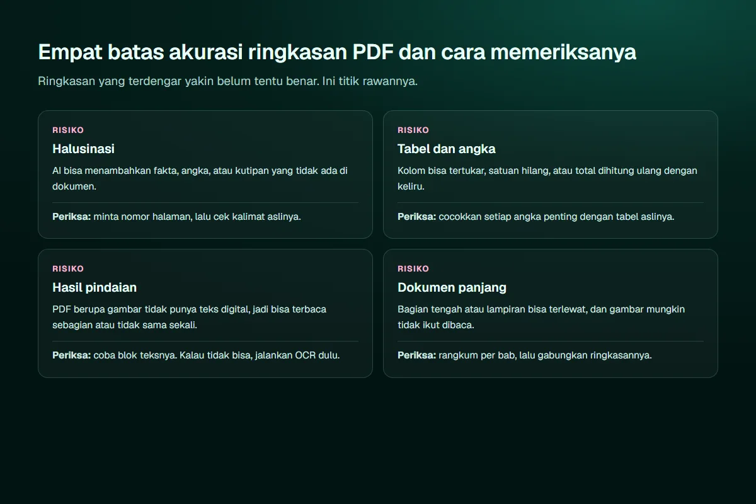Click the text 'PDF berupa gambar tidak punya teks digital'
Screen dimensions: 756x504
(x=151, y=309)
